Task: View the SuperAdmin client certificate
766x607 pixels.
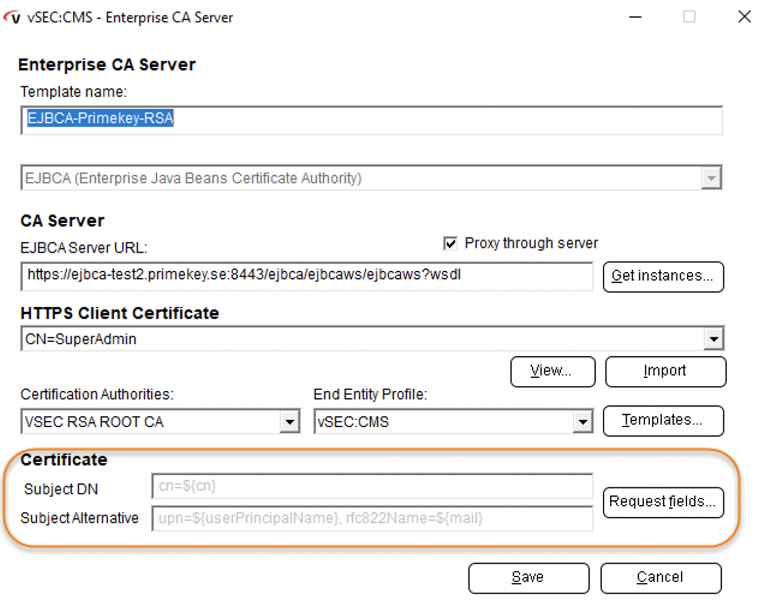Action: 552,371
